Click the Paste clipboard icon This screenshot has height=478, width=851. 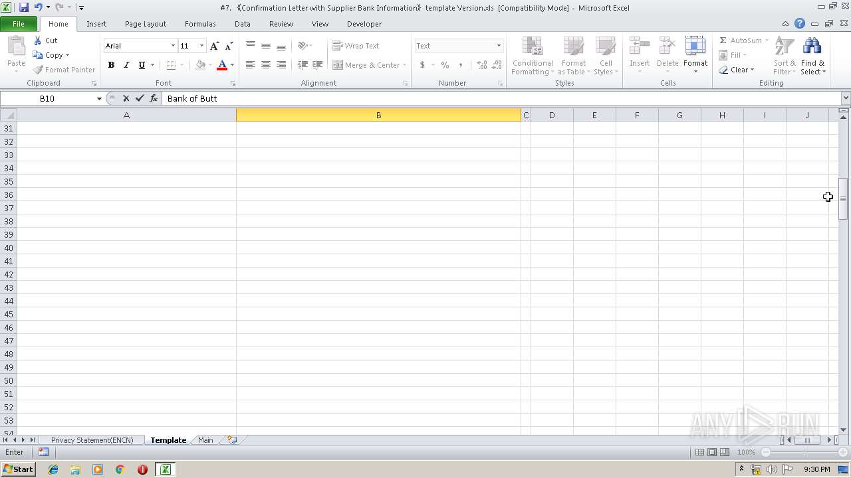click(x=16, y=46)
